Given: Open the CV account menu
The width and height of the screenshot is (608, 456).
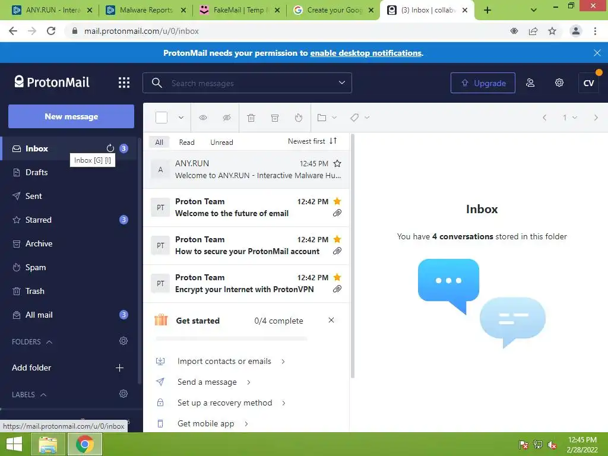Looking at the screenshot, I should tap(588, 83).
